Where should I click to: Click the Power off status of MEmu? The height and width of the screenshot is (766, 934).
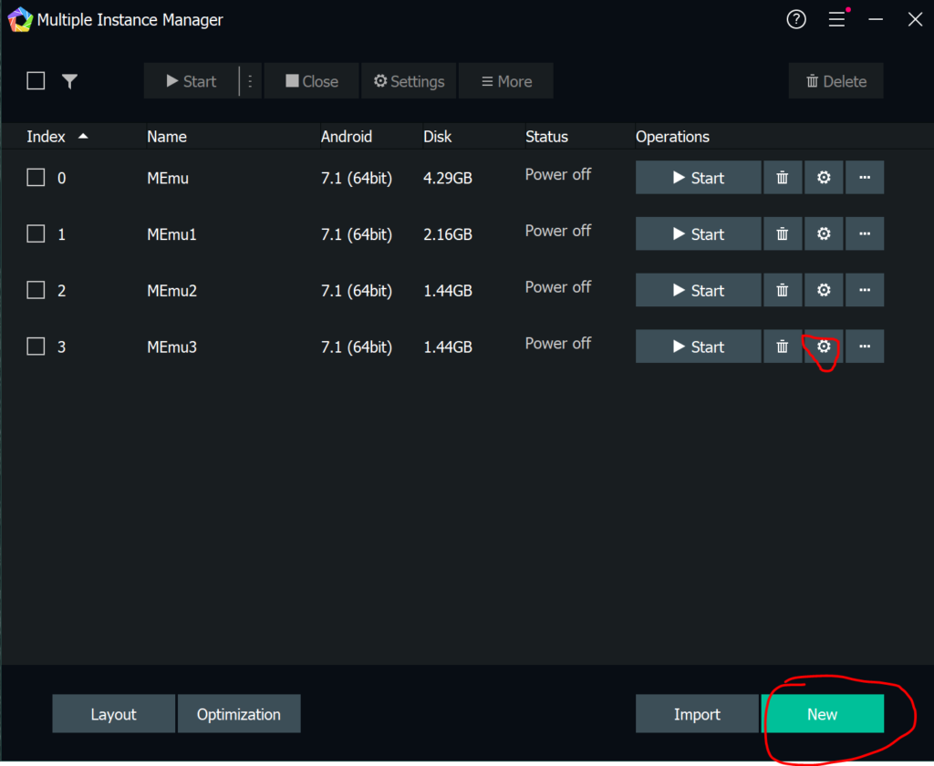tap(558, 174)
